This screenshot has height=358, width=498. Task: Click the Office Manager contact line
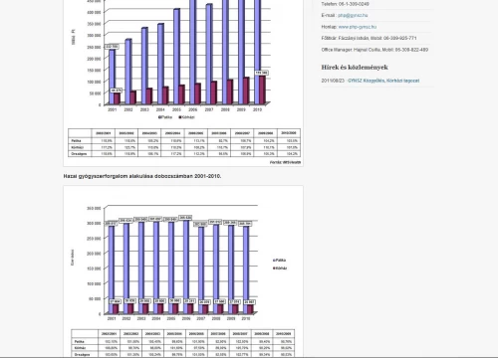[374, 50]
